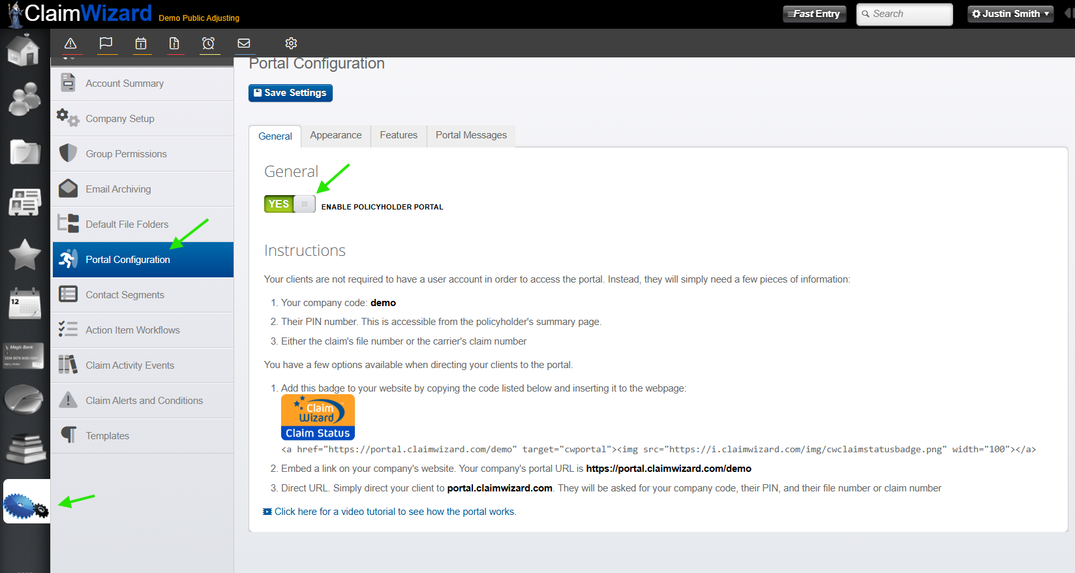Click the Email Archiving envelope icon
Image resolution: width=1075 pixels, height=573 pixels.
coord(68,188)
